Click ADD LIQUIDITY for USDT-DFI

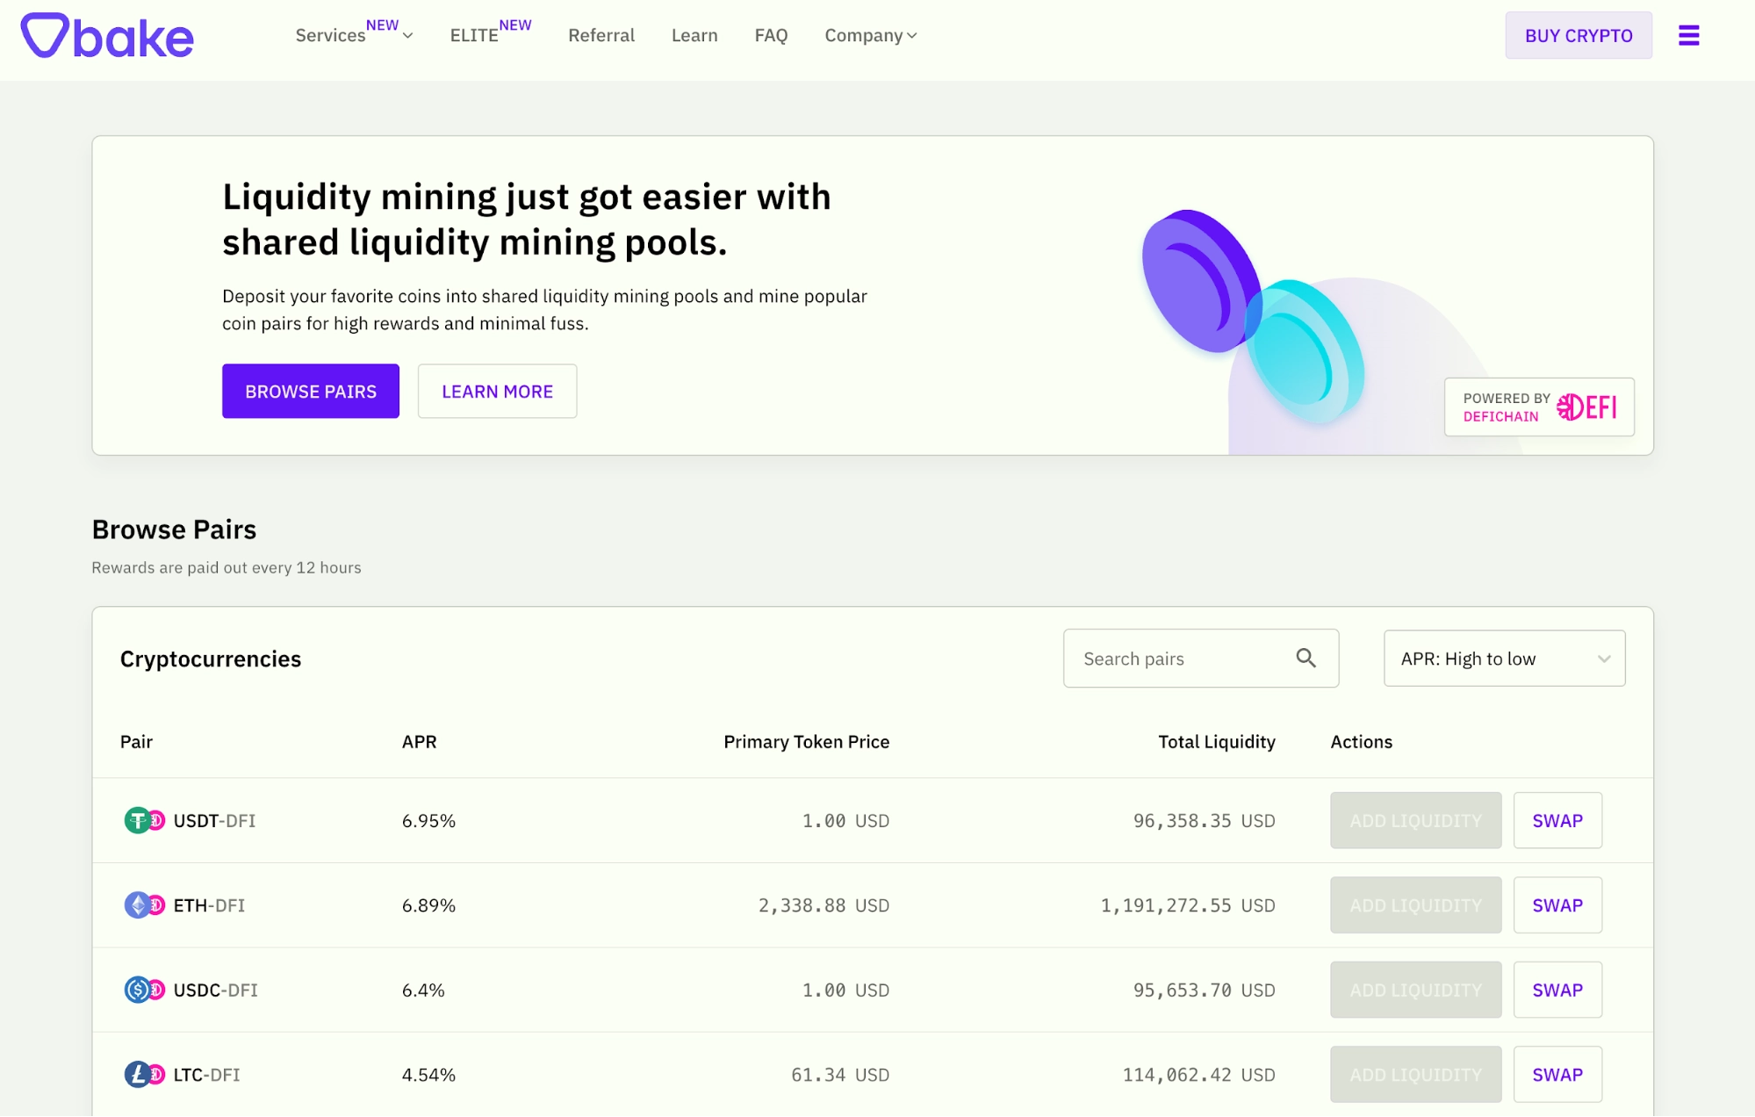tap(1415, 820)
